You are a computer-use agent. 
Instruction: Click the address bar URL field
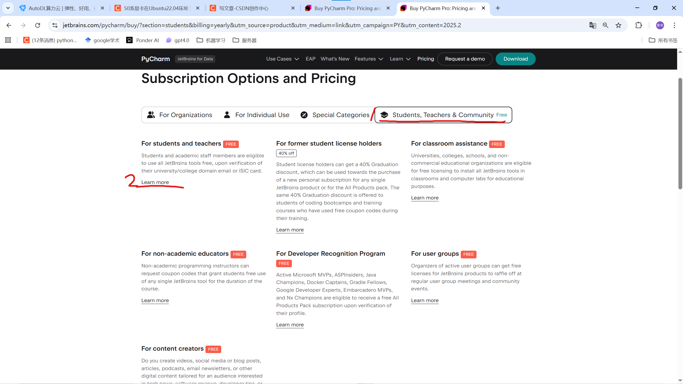(x=261, y=25)
